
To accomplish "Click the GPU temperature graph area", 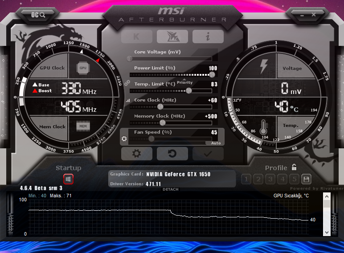I will tap(168, 216).
